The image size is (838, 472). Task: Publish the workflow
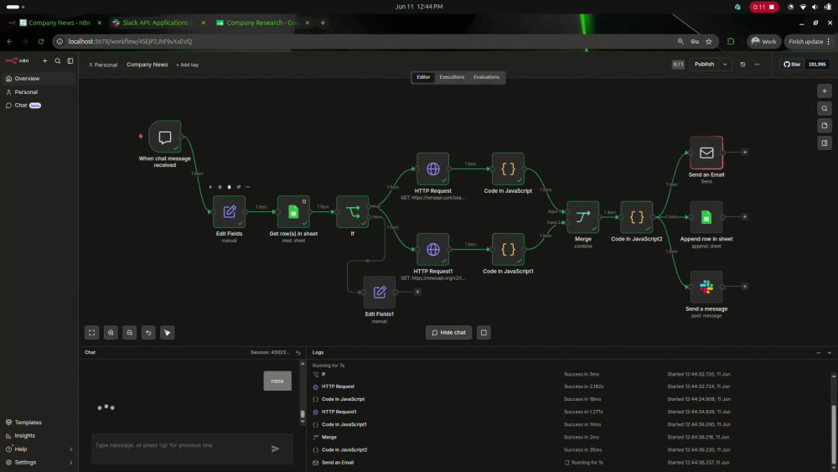click(704, 65)
